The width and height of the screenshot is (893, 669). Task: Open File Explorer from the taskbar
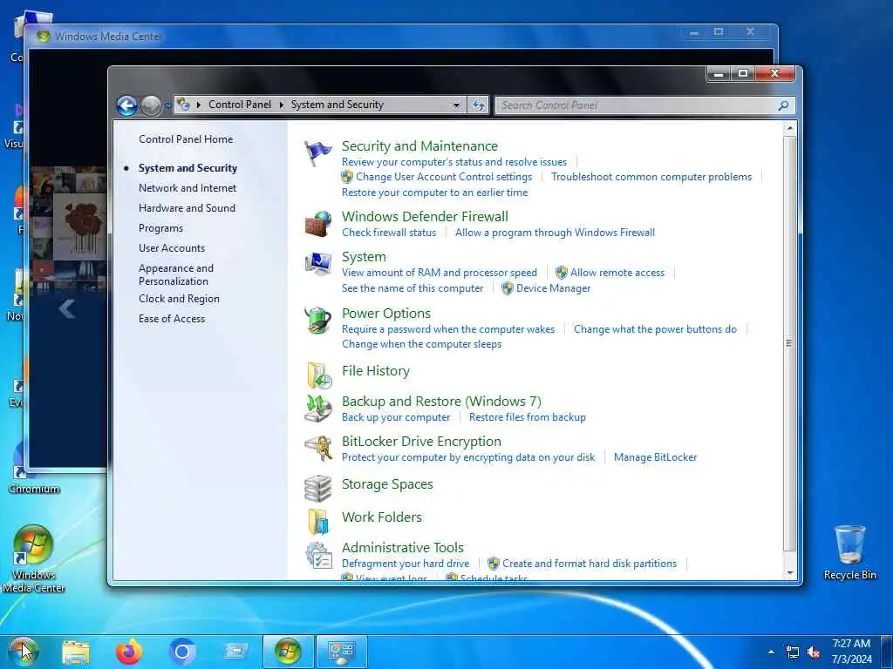76,652
